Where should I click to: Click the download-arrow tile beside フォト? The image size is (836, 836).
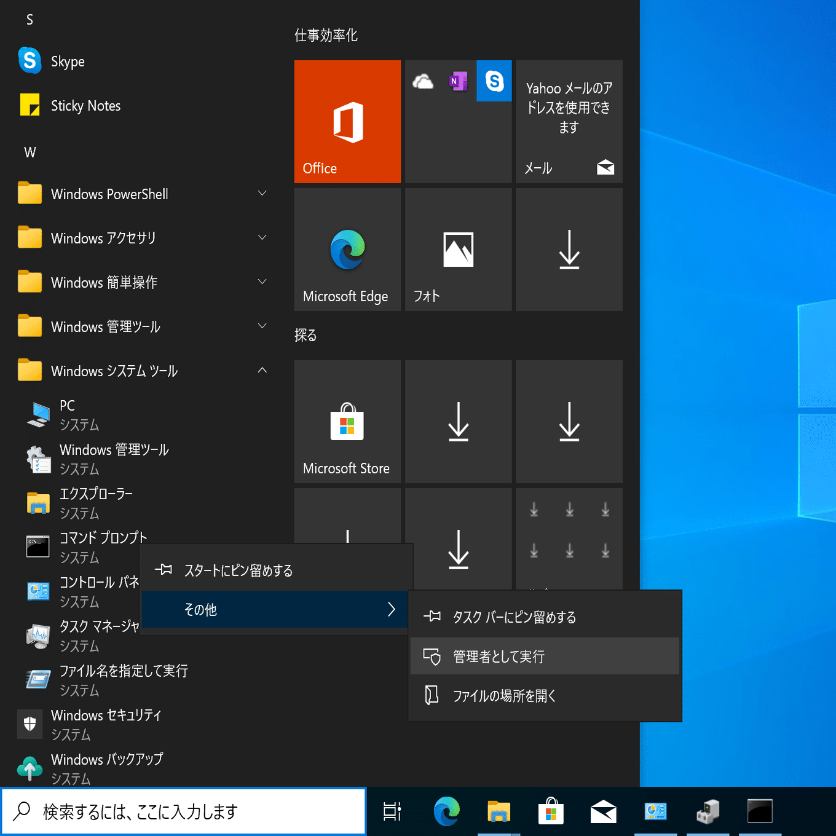tap(569, 250)
